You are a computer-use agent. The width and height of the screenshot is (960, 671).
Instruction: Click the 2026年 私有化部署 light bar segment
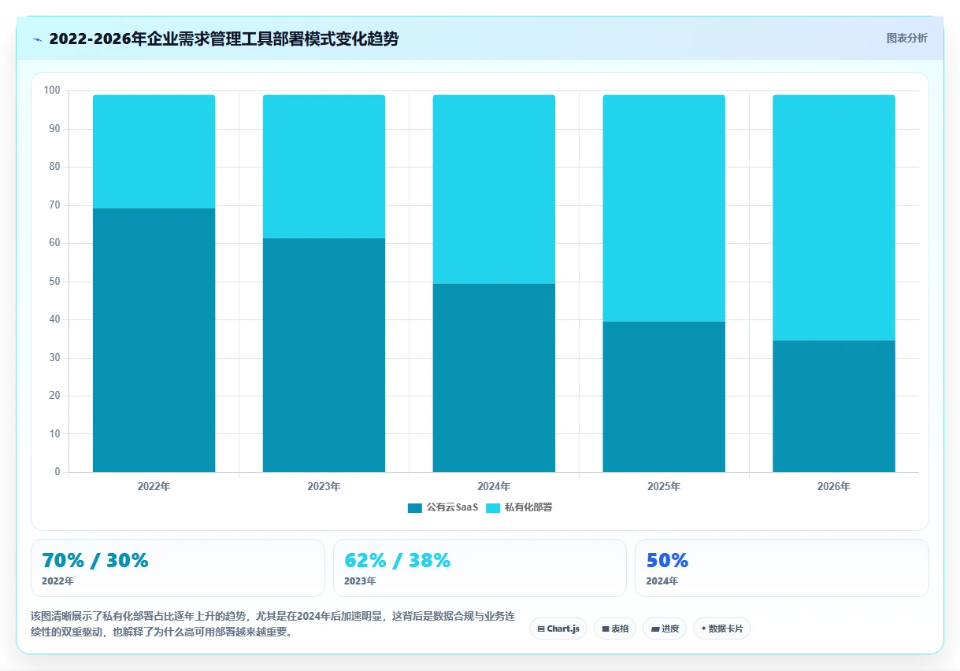(x=834, y=218)
